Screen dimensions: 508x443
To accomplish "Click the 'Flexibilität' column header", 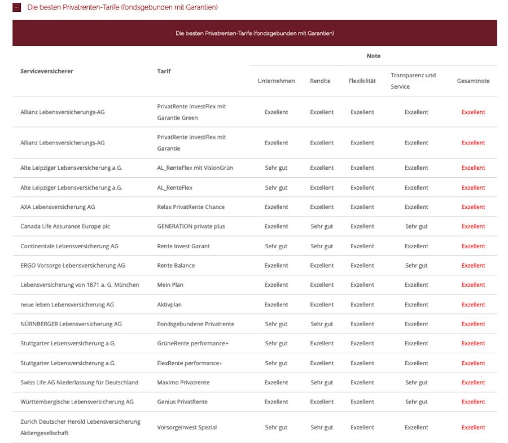I will pos(362,81).
